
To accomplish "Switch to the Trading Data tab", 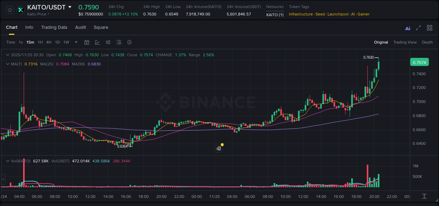I will [x=54, y=27].
